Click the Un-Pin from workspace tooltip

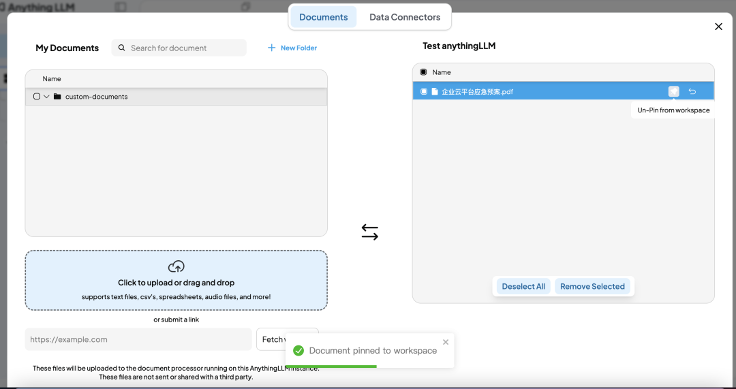coord(673,110)
